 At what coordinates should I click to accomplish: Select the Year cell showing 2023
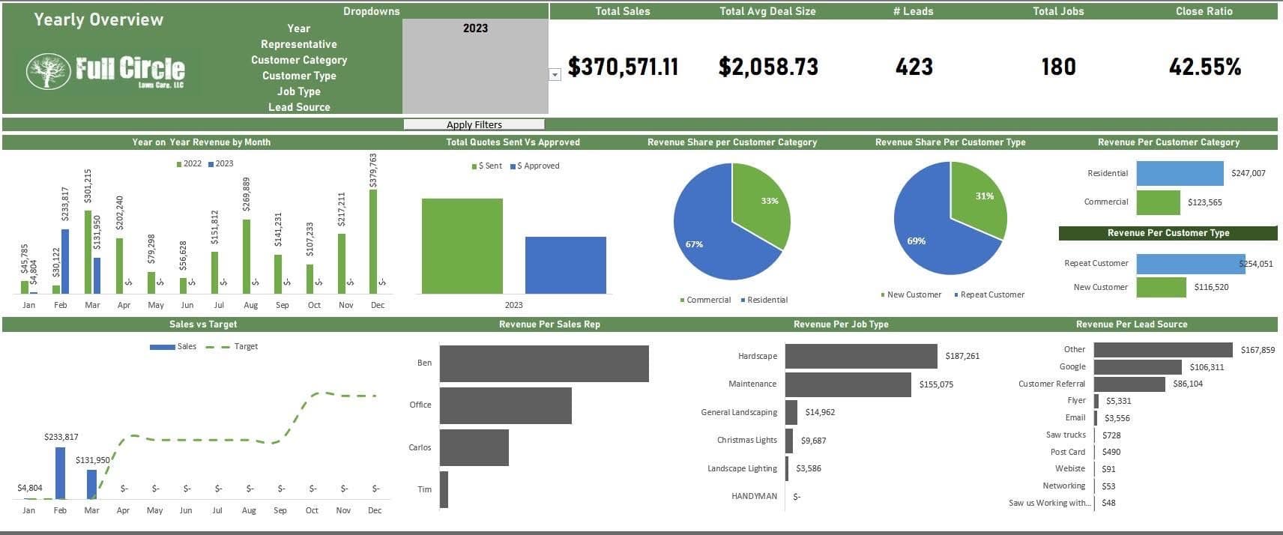tap(475, 28)
